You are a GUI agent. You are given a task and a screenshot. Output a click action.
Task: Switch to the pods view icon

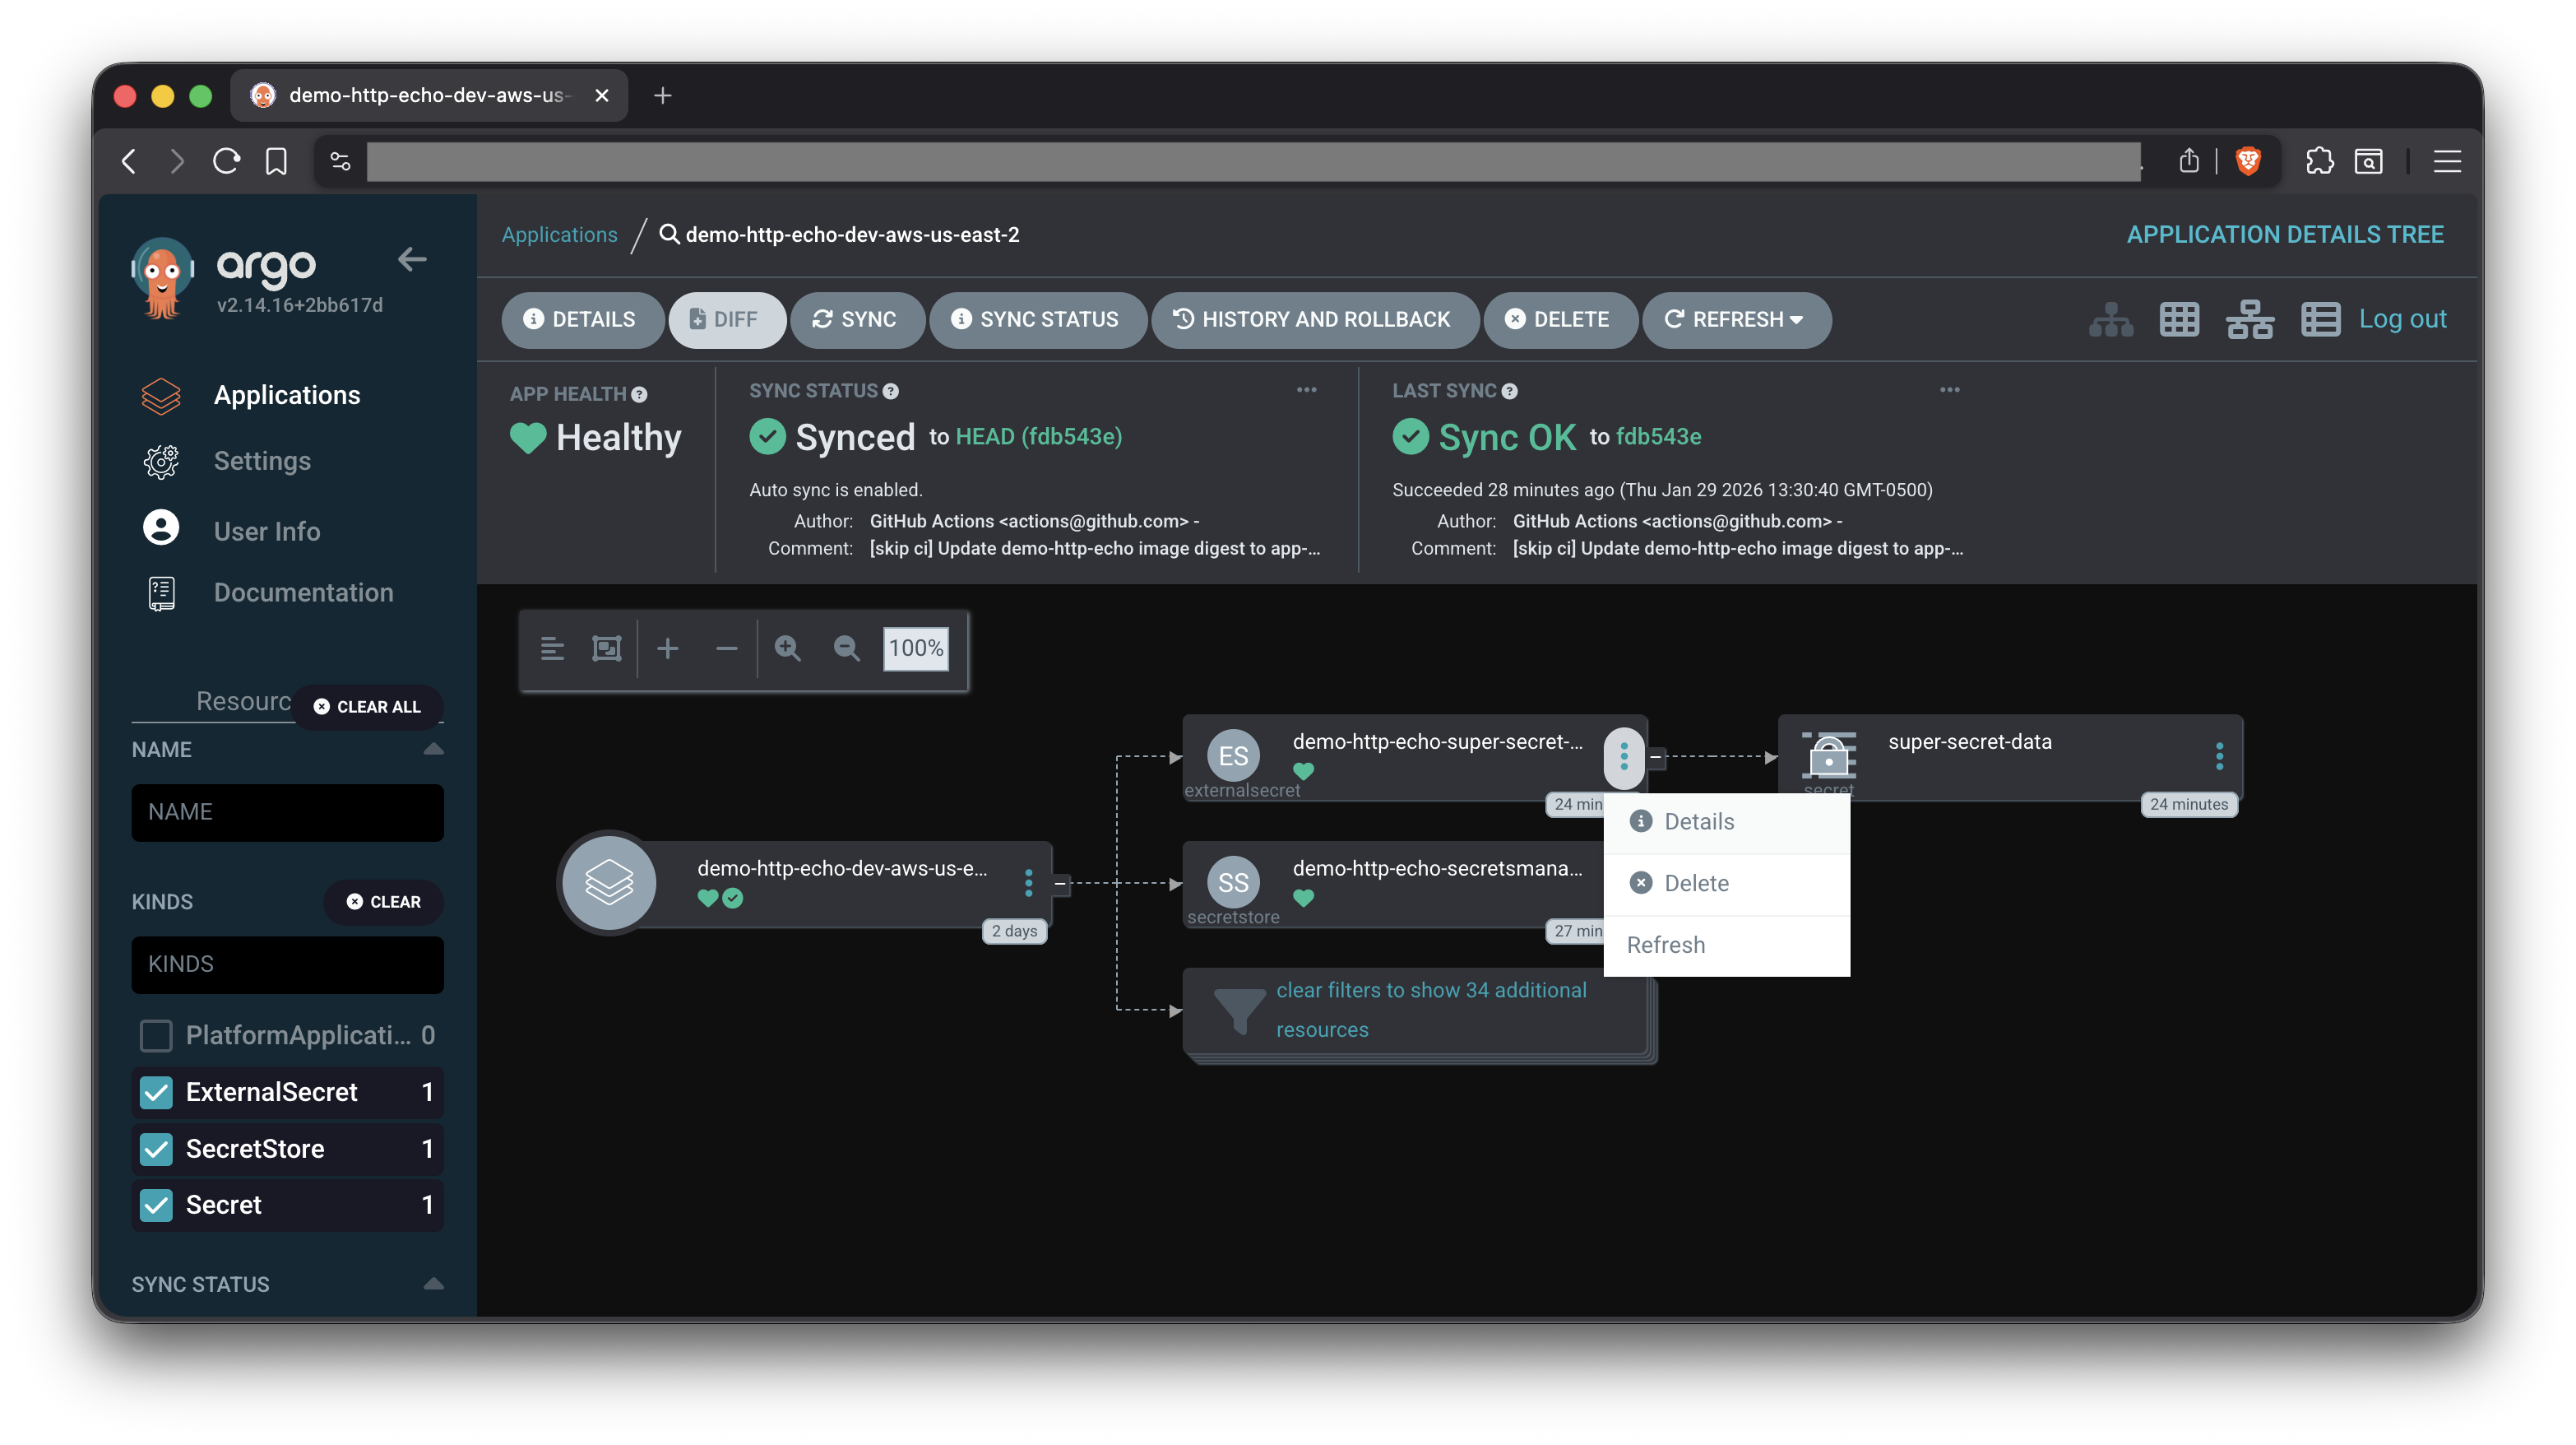tap(2179, 319)
